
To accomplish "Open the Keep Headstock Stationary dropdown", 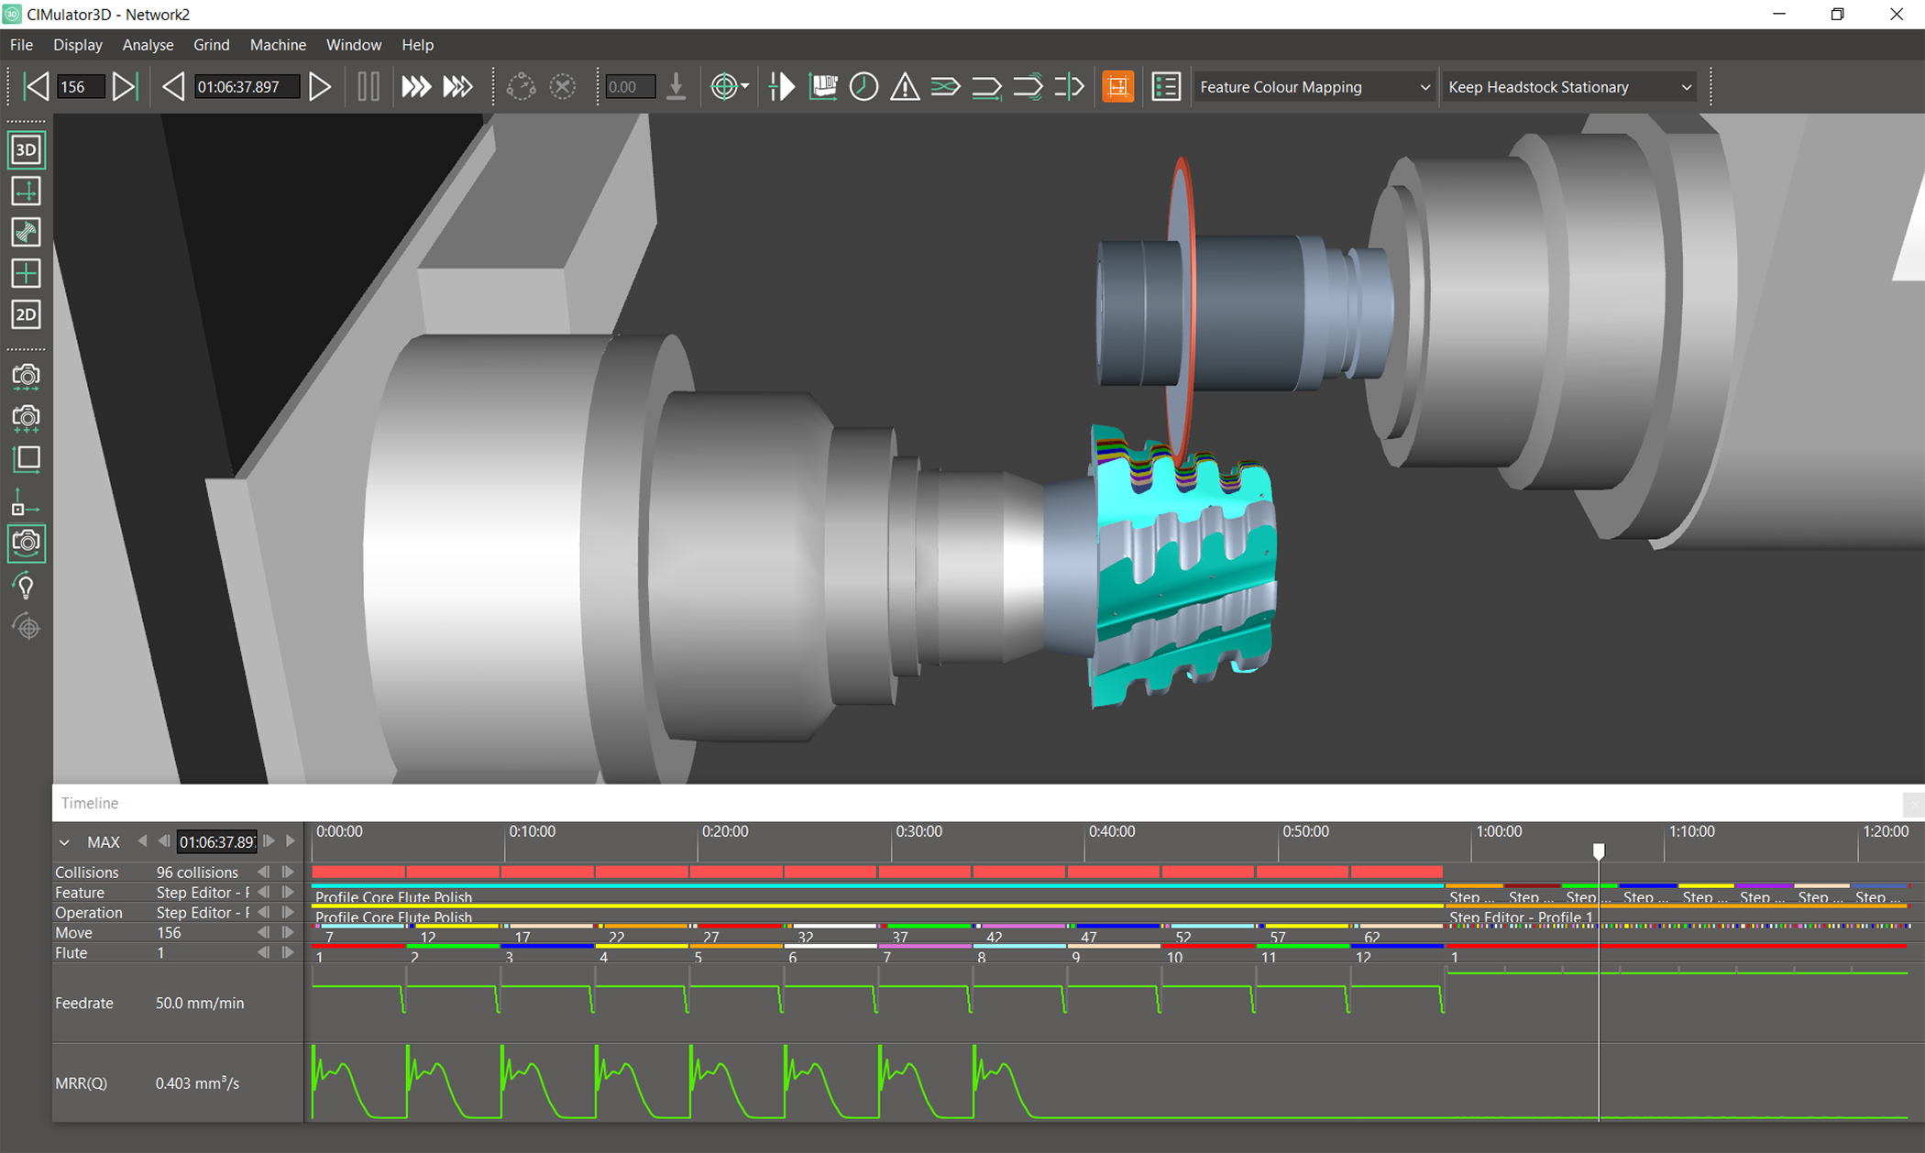I will (1568, 86).
